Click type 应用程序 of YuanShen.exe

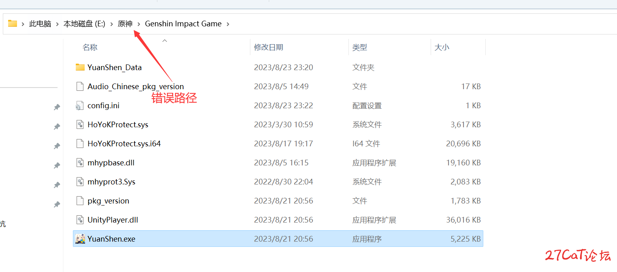(x=367, y=239)
